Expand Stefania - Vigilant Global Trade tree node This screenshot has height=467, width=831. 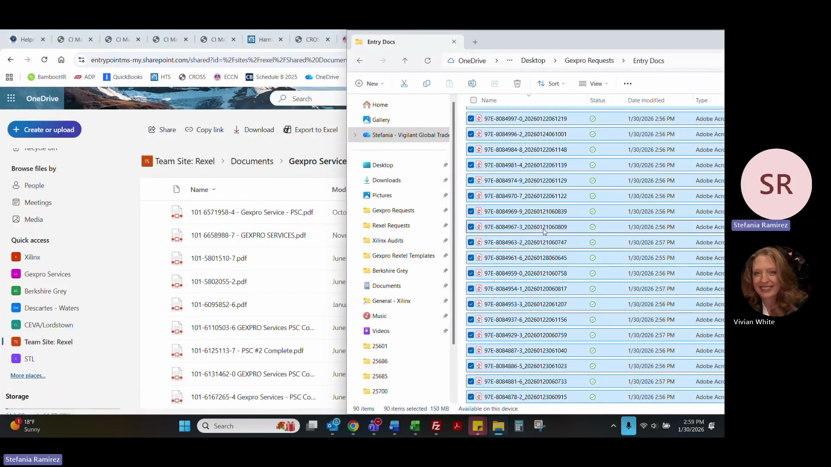tap(355, 135)
